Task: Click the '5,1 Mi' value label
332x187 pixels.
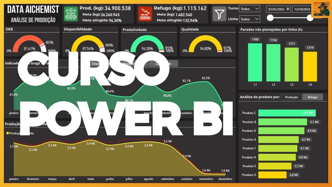Action: point(314,122)
